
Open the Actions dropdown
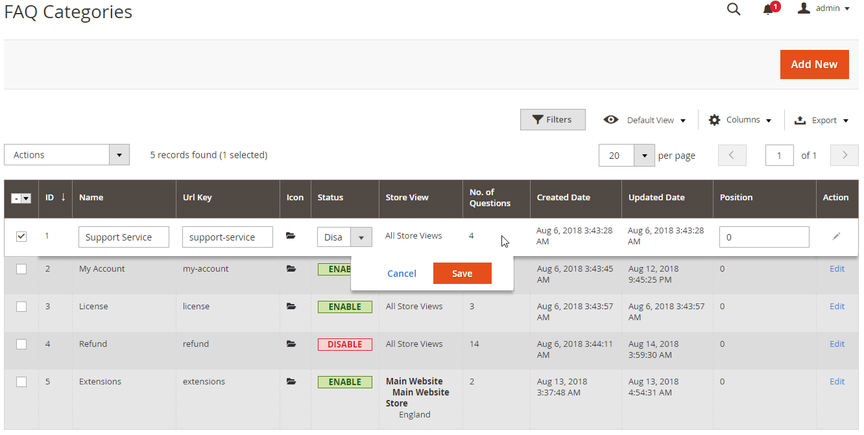66,155
